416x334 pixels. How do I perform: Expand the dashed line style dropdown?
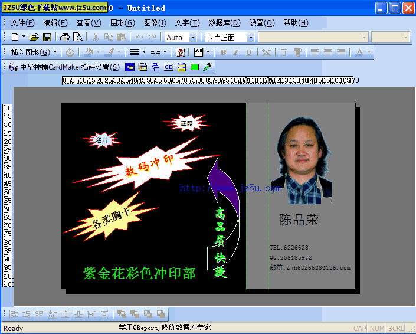[165, 52]
